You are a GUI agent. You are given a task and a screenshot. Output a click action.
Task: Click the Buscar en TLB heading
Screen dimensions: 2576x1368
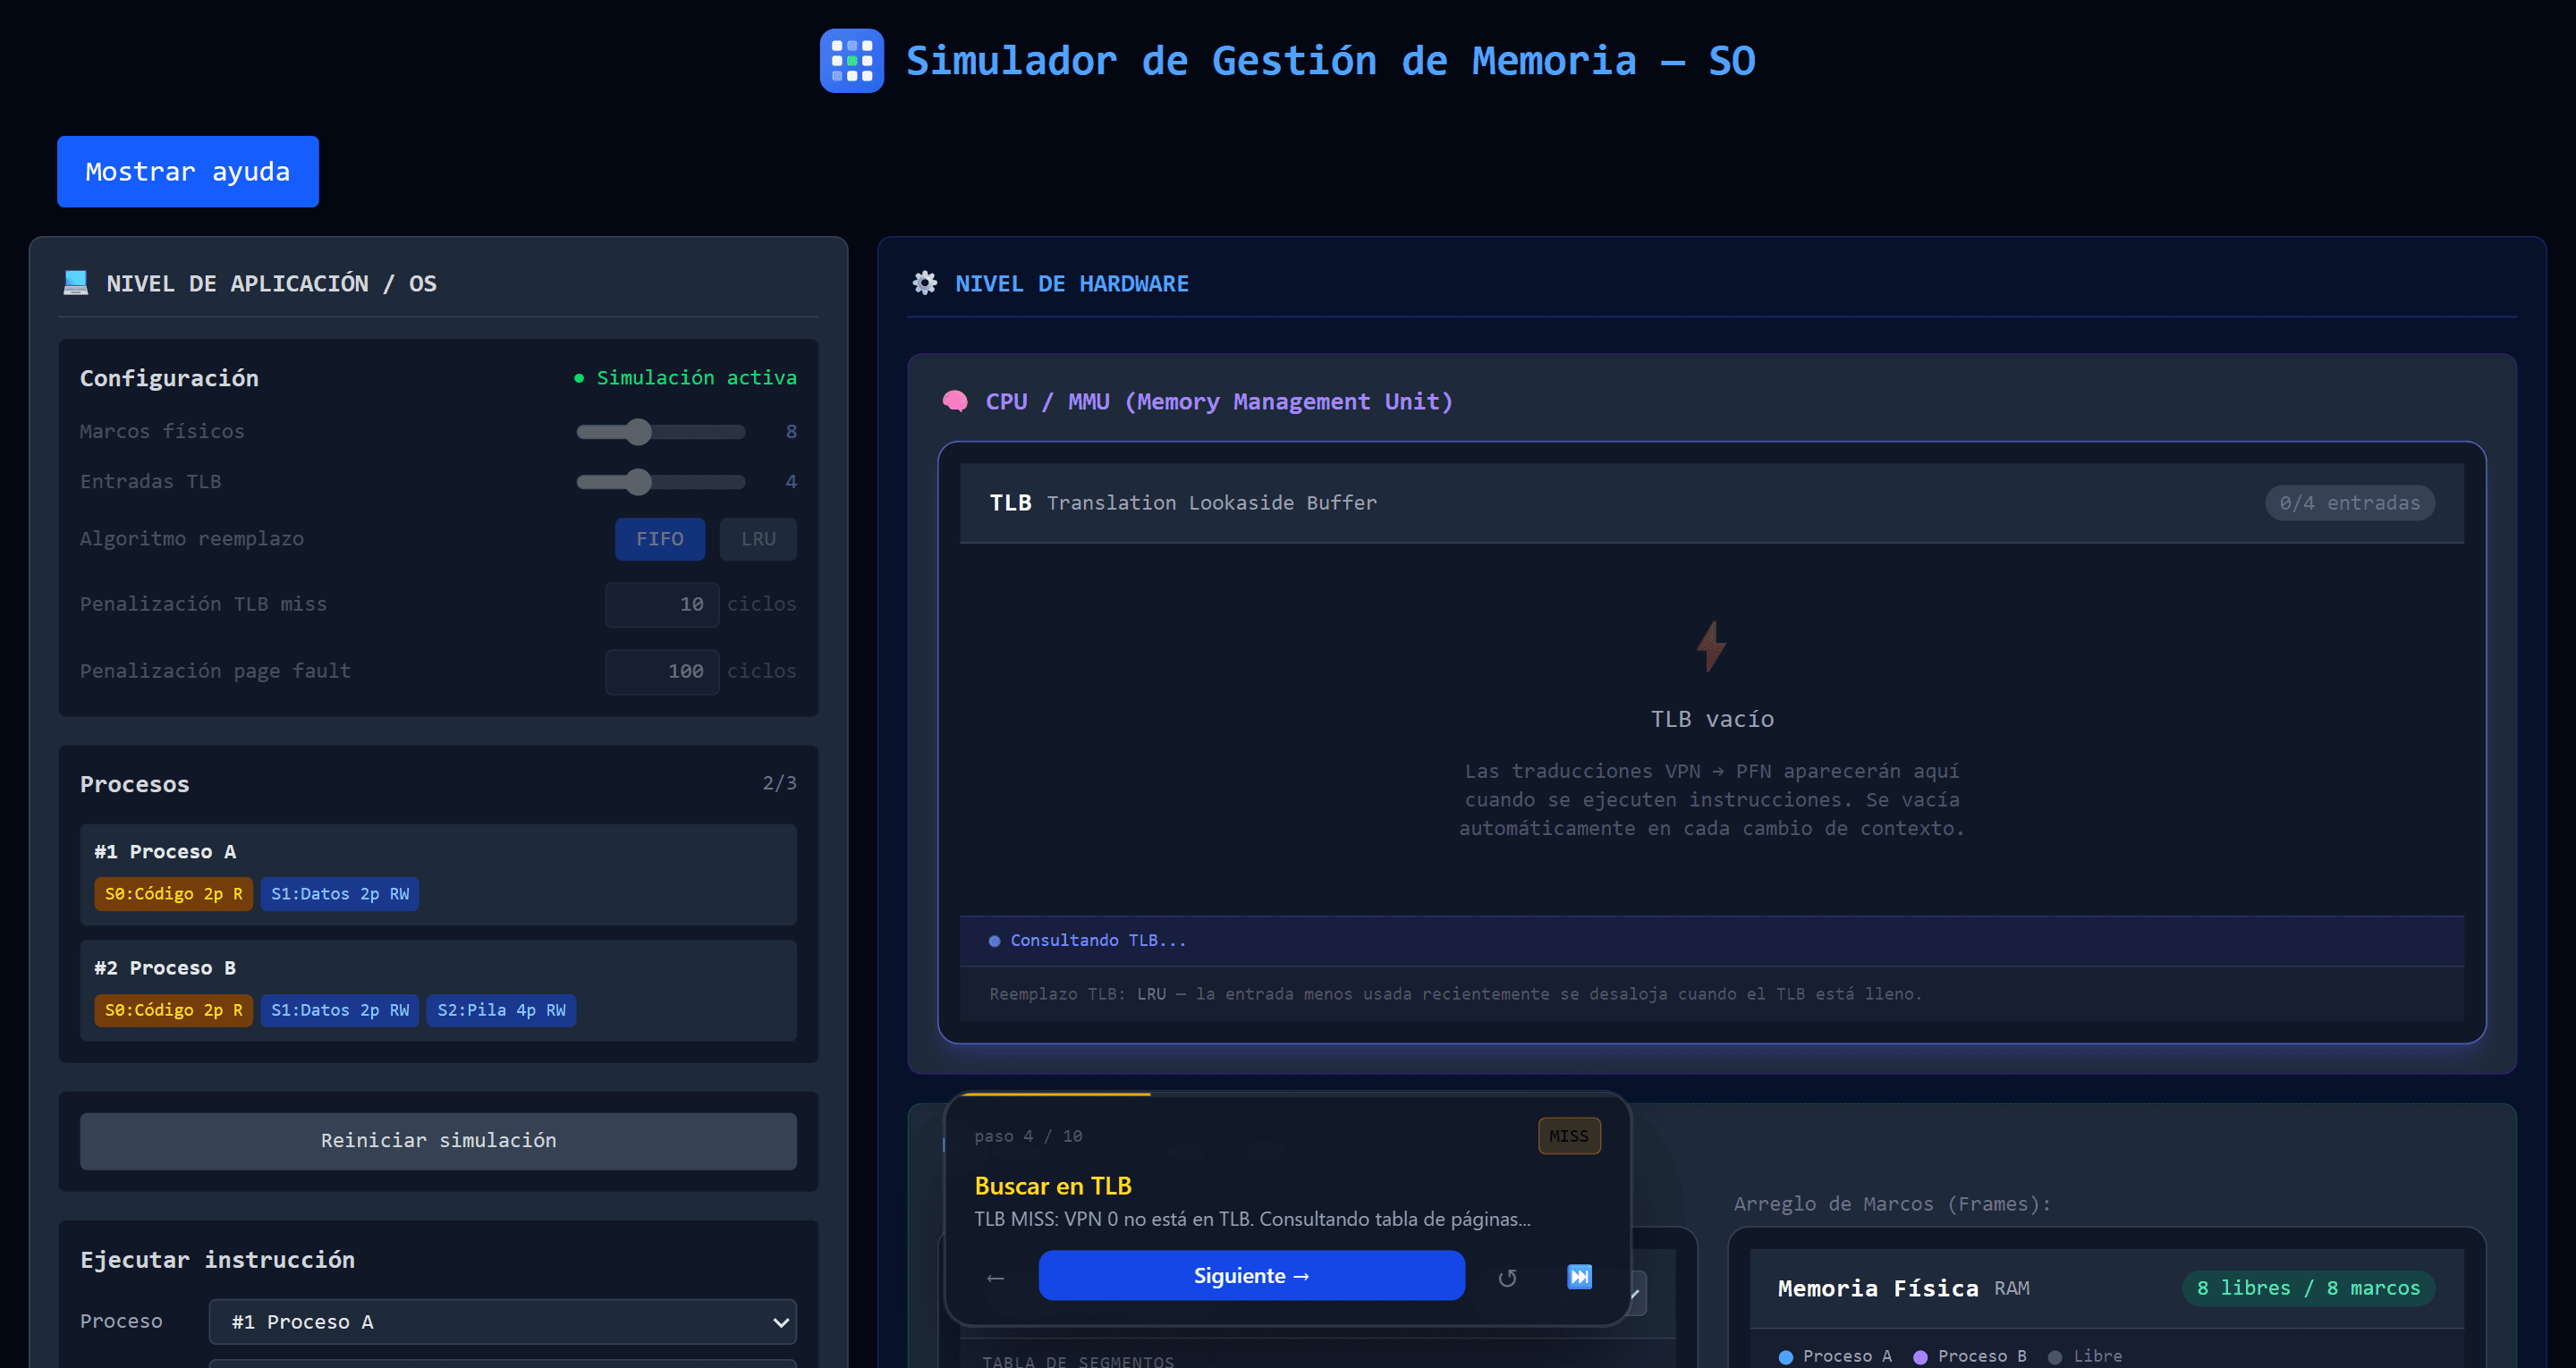tap(1053, 1186)
